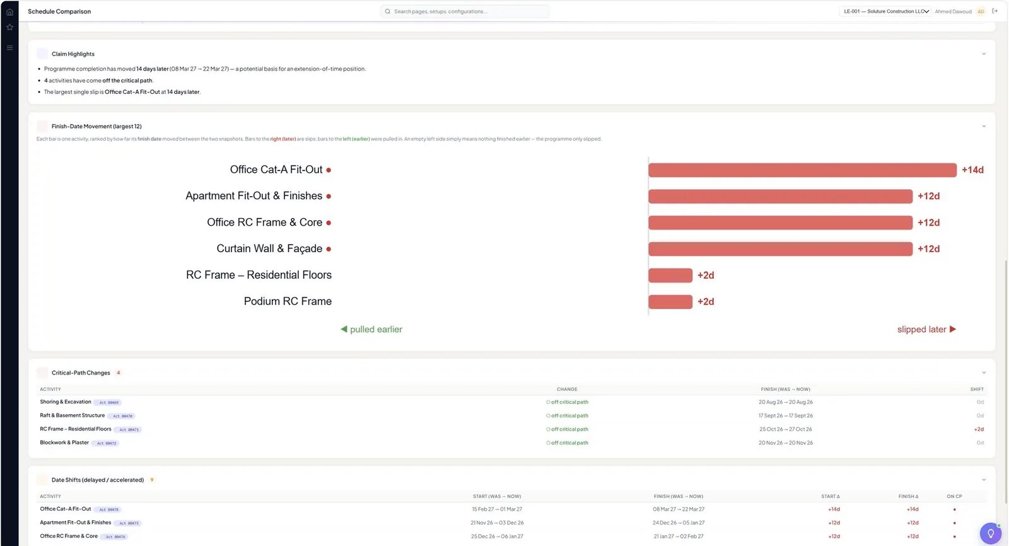Click the Act 00470 tag for Raft & Basement
1009x546 pixels.
pos(122,416)
